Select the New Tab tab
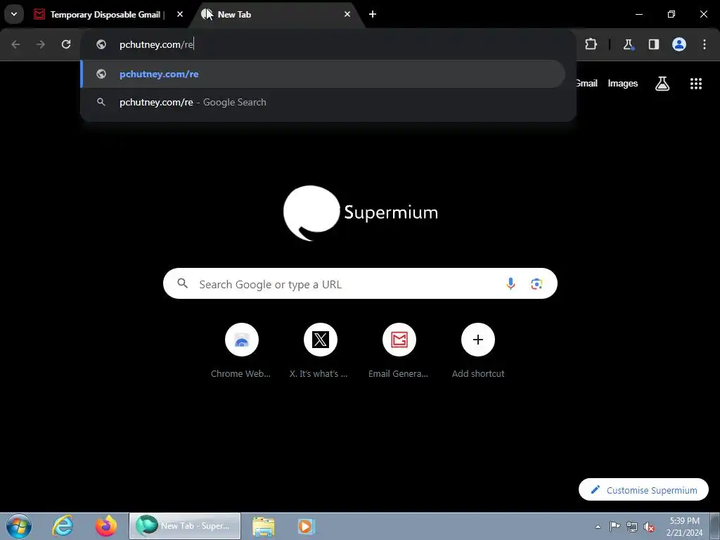The width and height of the screenshot is (720, 540). point(276,14)
